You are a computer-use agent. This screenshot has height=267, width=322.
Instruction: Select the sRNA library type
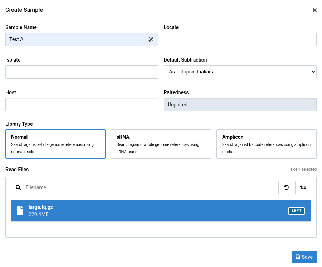coord(161,144)
